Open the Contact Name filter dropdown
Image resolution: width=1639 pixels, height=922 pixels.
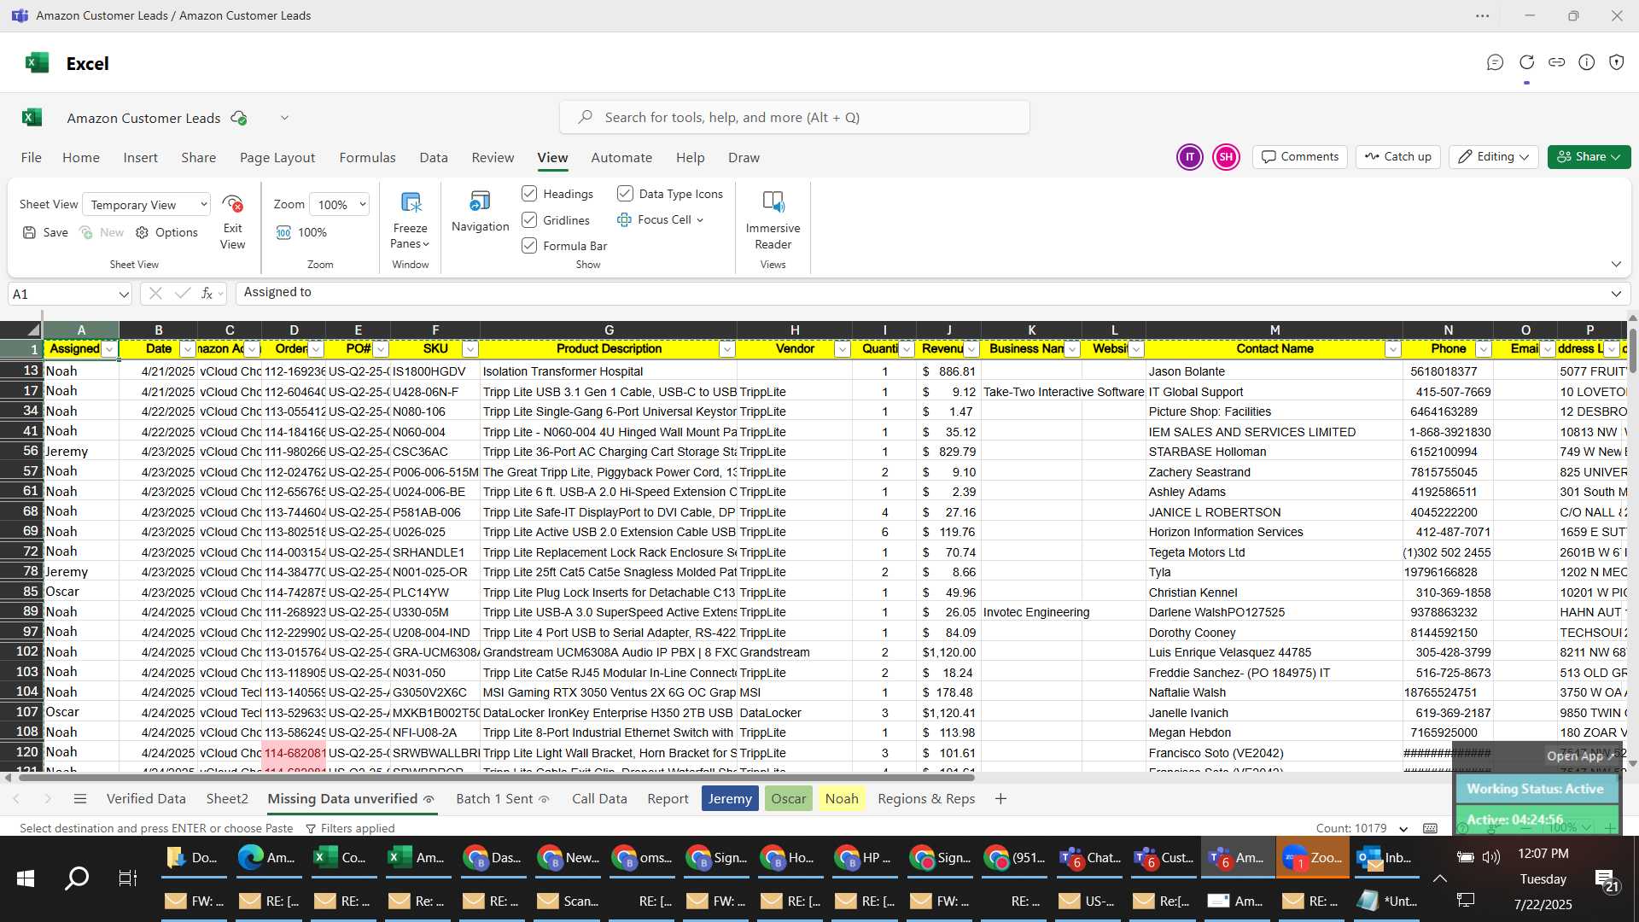(x=1393, y=349)
